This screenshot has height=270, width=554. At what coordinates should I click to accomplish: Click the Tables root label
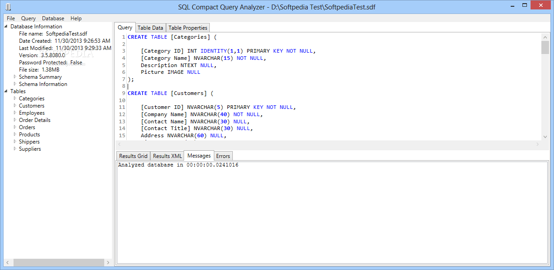click(x=18, y=91)
